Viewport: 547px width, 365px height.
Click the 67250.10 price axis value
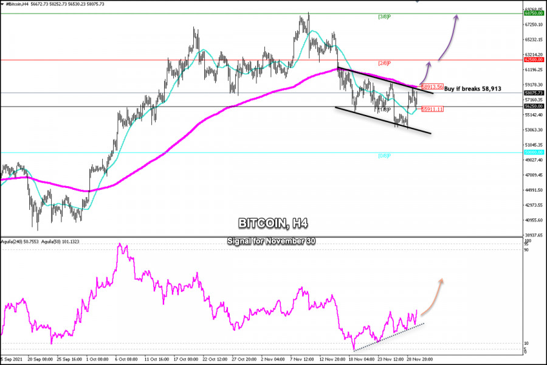(534, 24)
